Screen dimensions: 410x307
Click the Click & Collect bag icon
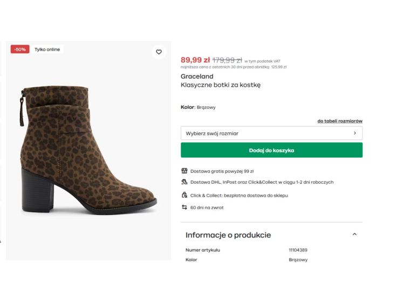point(184,196)
